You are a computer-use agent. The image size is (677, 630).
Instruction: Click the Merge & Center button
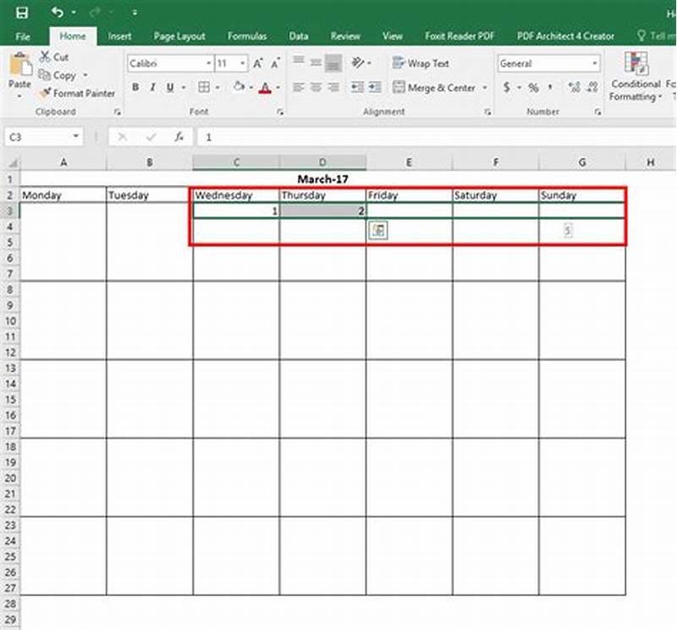click(x=436, y=87)
